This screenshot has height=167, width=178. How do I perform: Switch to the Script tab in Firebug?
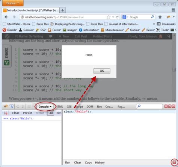[79, 107]
